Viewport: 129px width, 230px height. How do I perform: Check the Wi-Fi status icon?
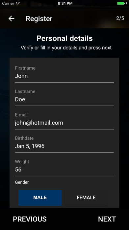(x=18, y=3)
